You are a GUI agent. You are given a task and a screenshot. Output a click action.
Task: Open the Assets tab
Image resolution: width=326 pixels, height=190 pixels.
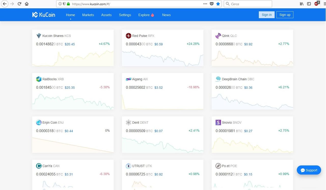pyautogui.click(x=106, y=15)
